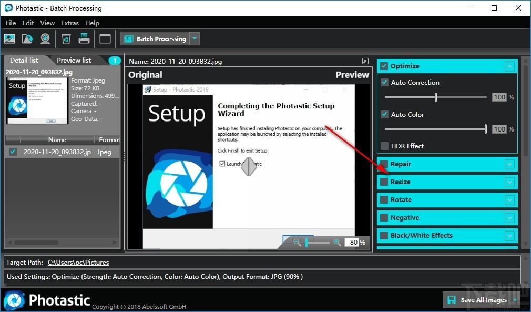Click the Auto Color strength slider
This screenshot has width=531, height=312.
coord(435,129)
